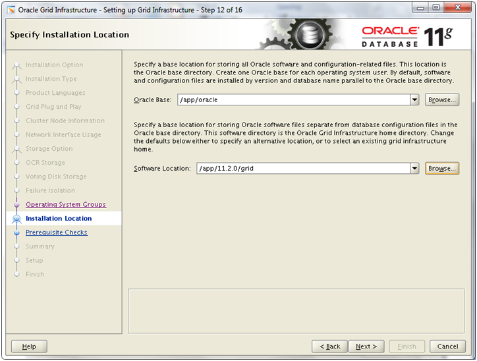The image size is (477, 361).
Task: Open the Software Location dropdown arrow
Action: coord(414,169)
